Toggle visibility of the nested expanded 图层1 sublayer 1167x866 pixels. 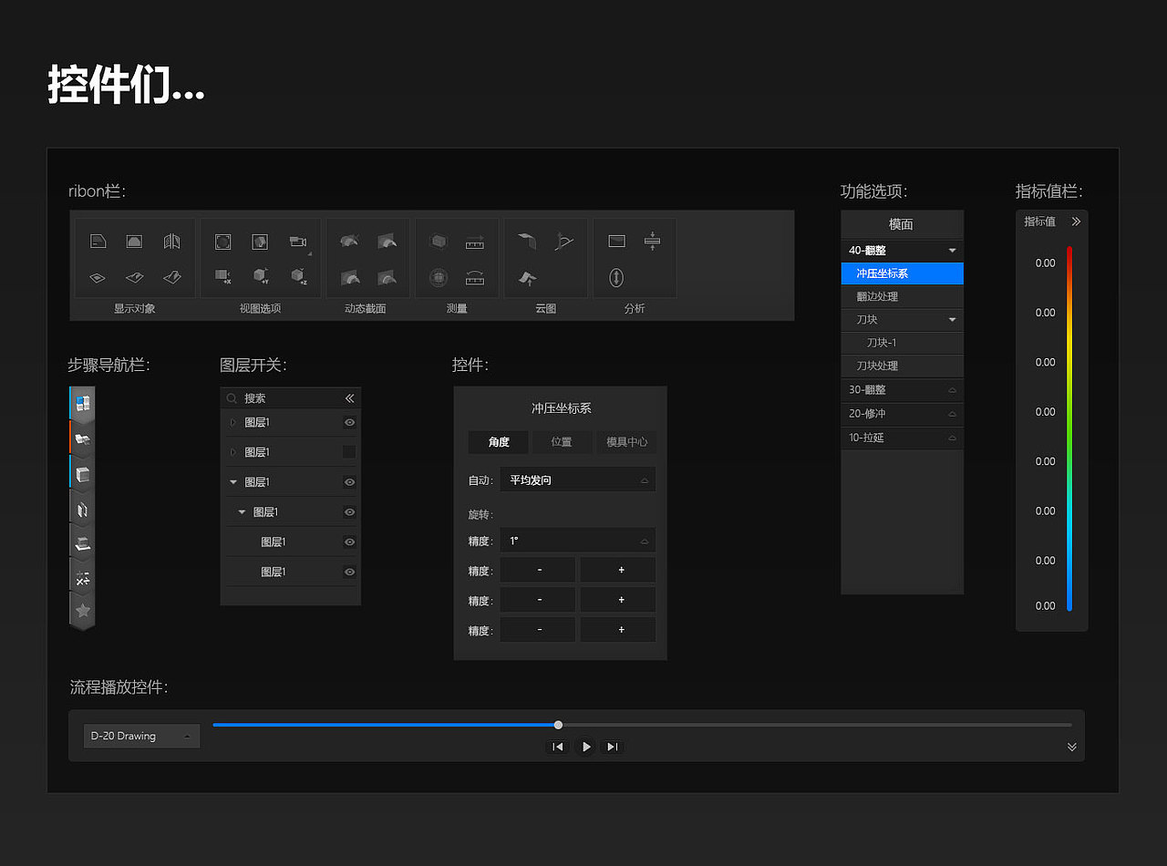[349, 512]
